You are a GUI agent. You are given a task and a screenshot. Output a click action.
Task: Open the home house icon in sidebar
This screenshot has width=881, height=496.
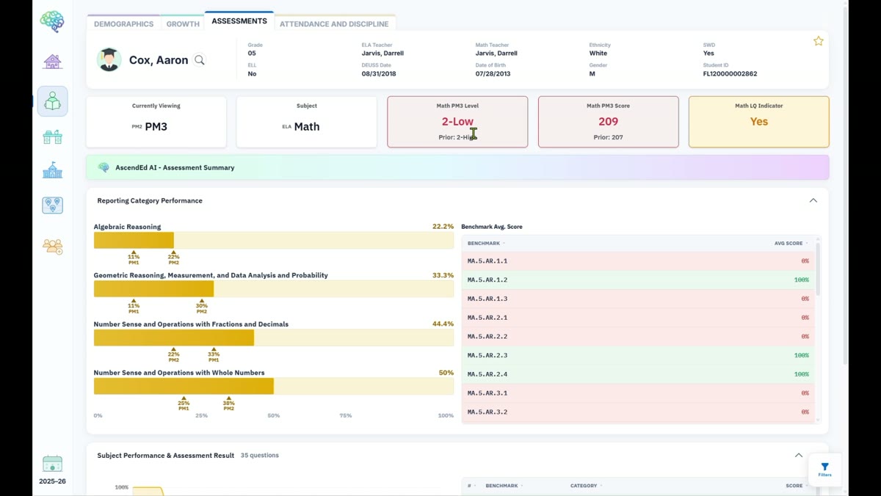(52, 62)
